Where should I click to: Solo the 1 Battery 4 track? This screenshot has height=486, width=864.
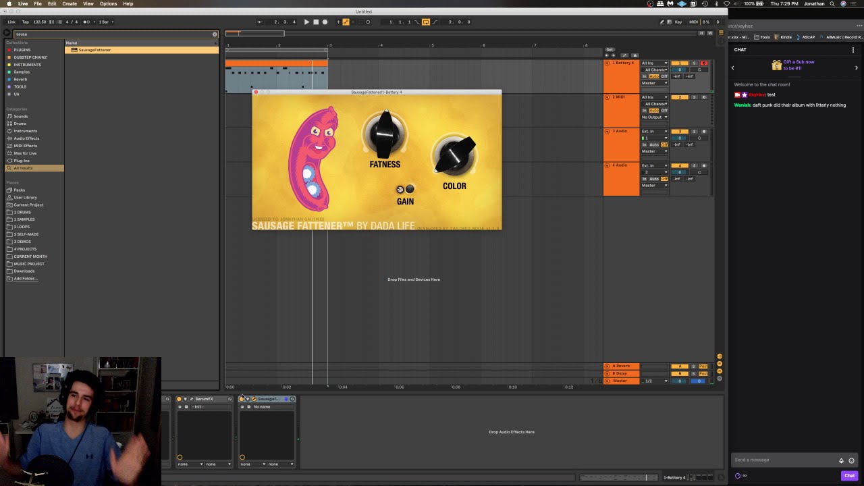[x=694, y=63]
